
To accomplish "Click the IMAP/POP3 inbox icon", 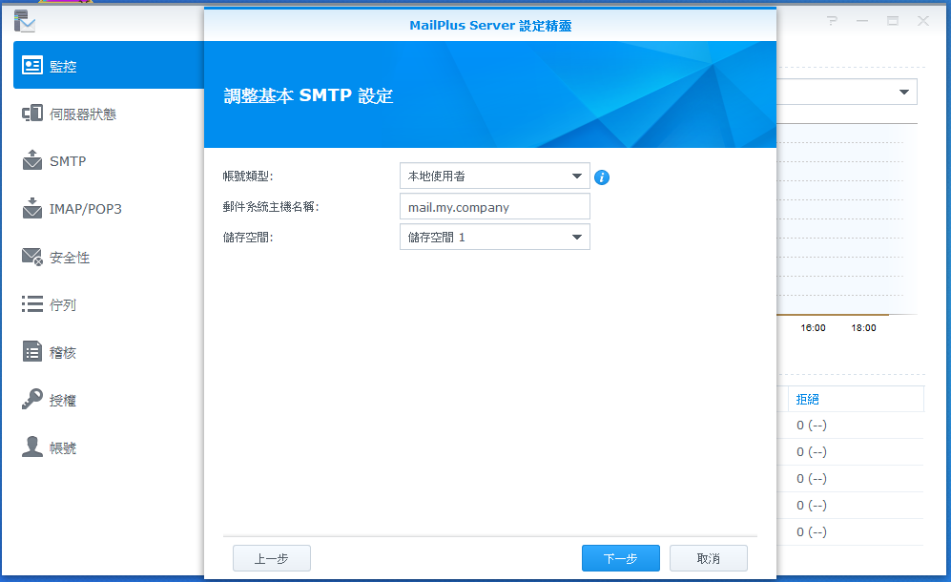I will coord(32,208).
